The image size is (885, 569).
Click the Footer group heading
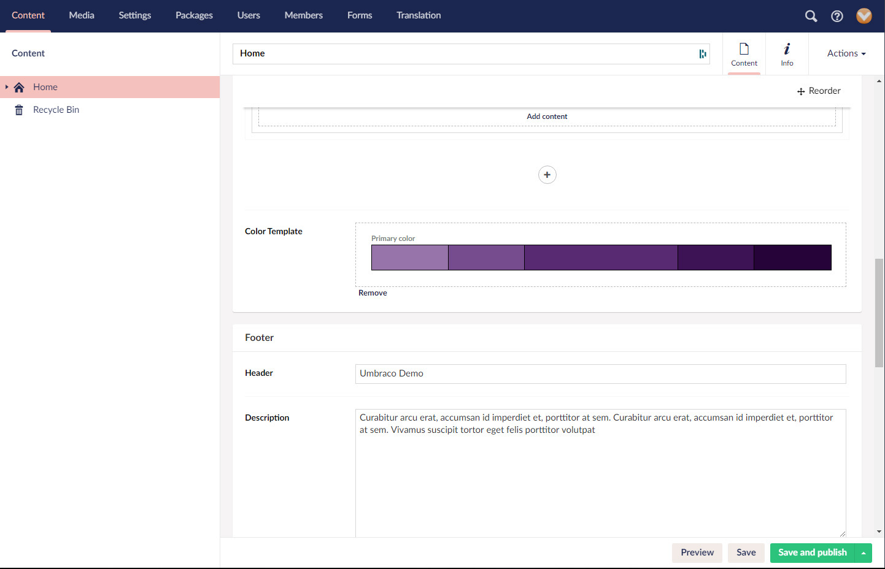pos(259,338)
